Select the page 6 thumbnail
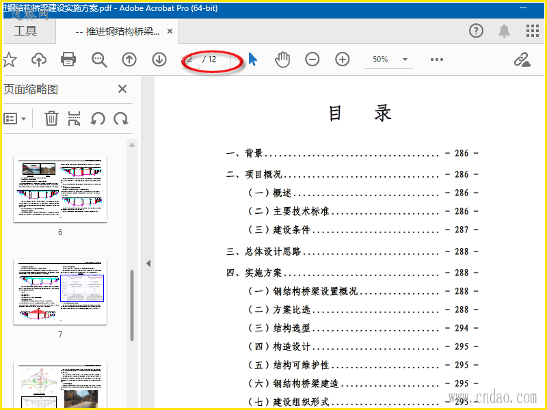This screenshot has width=547, height=410. point(60,189)
